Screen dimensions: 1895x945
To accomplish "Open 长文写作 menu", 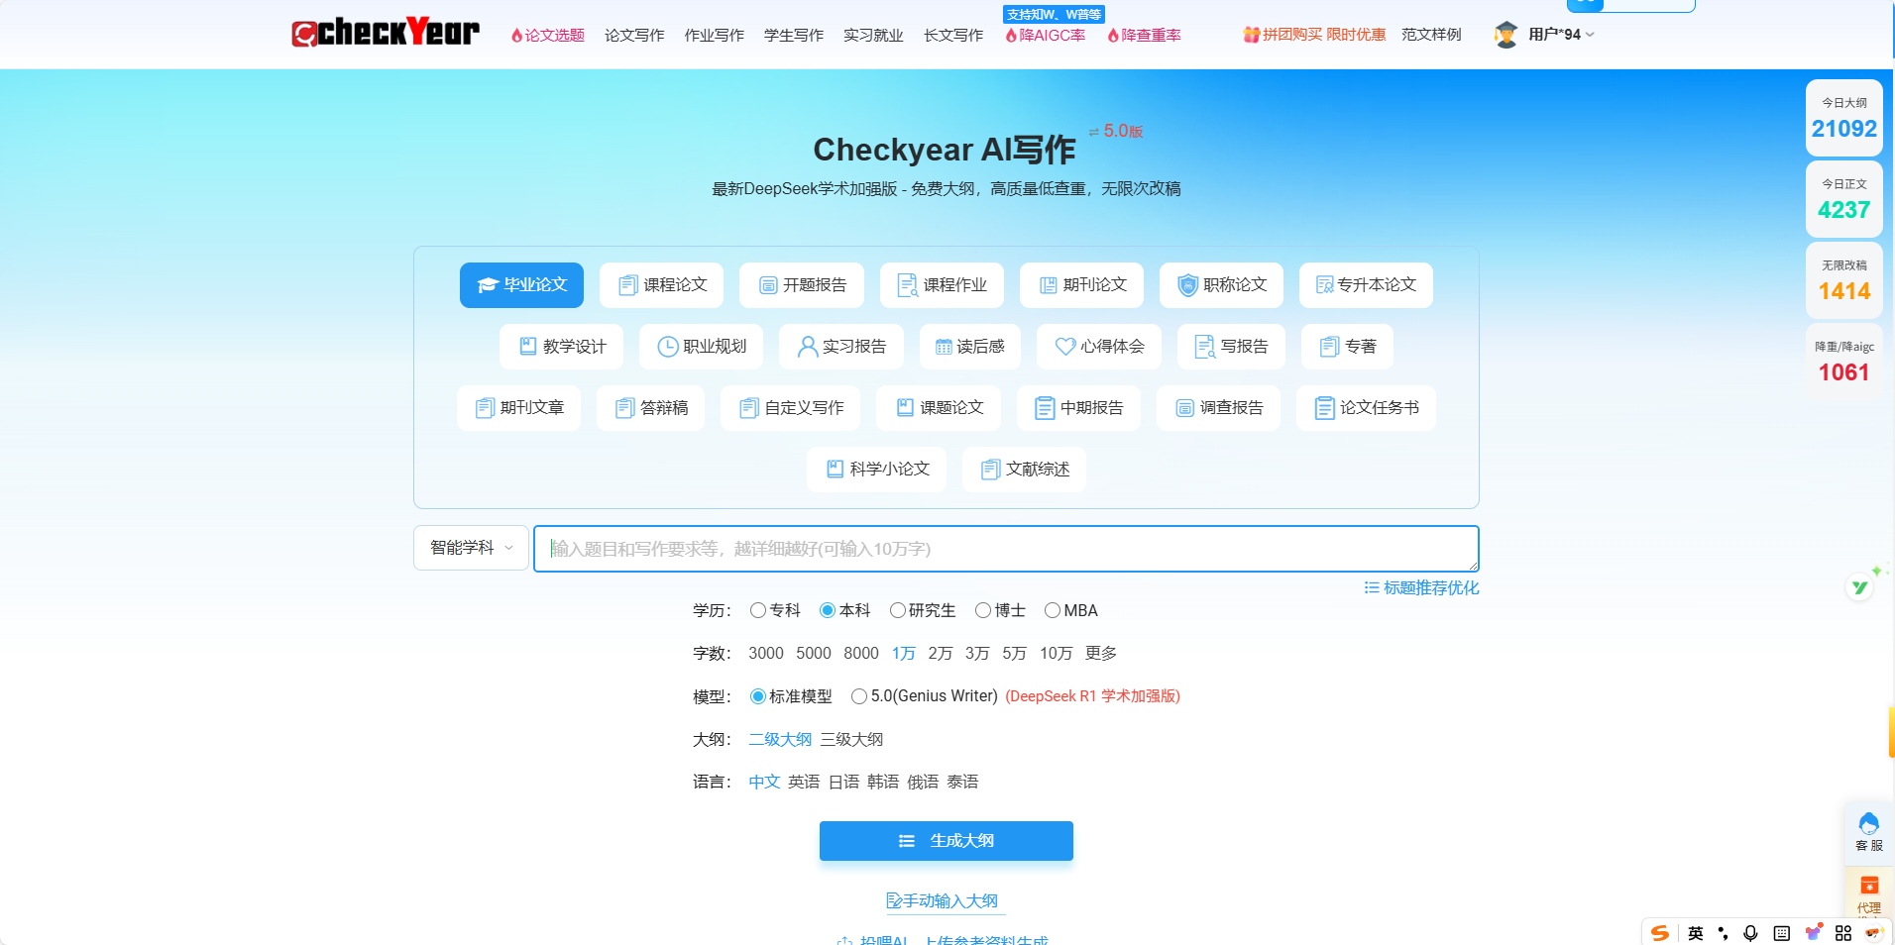I will click(x=953, y=35).
